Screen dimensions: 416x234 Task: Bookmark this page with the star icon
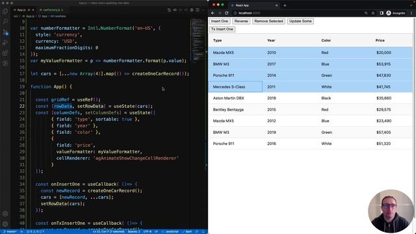coord(373,13)
